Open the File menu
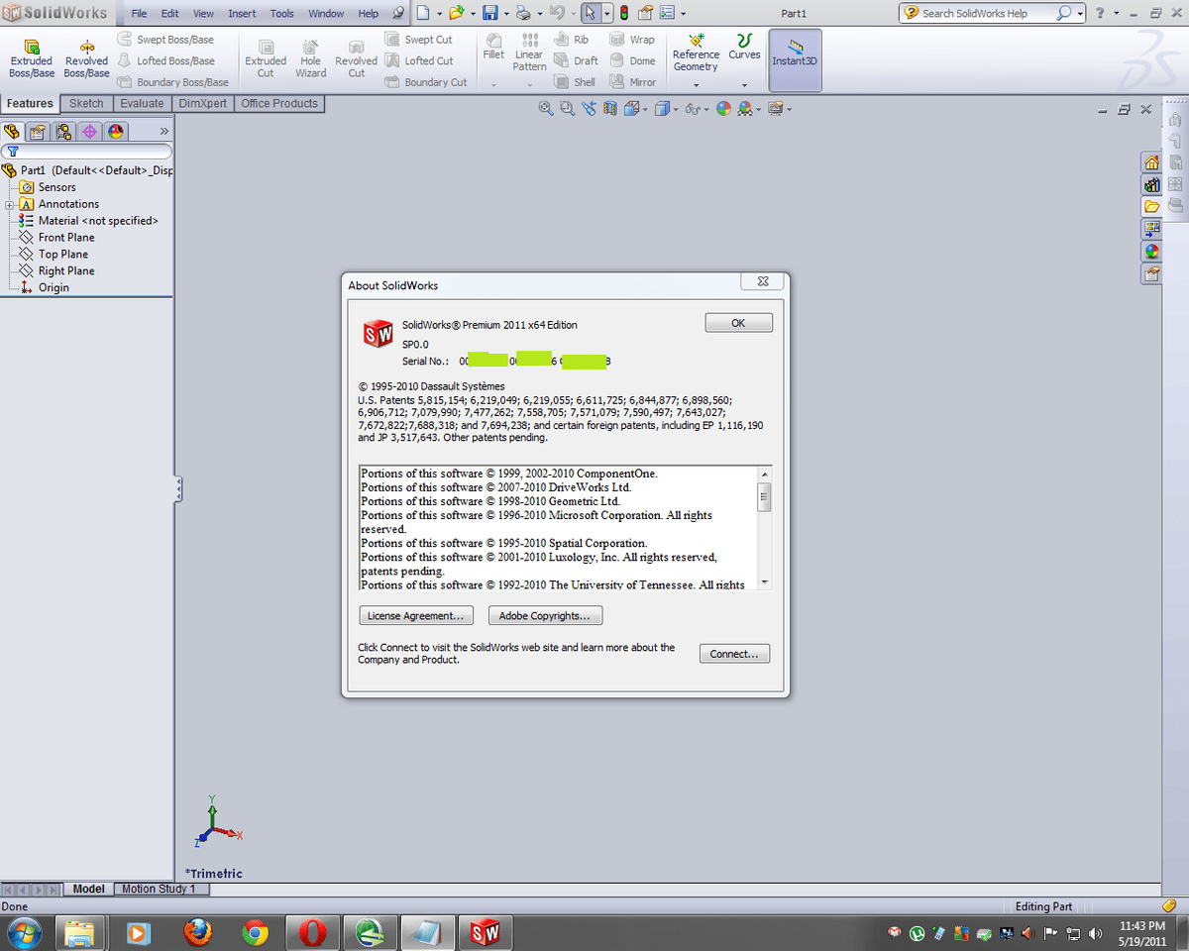1189x951 pixels. coord(139,14)
